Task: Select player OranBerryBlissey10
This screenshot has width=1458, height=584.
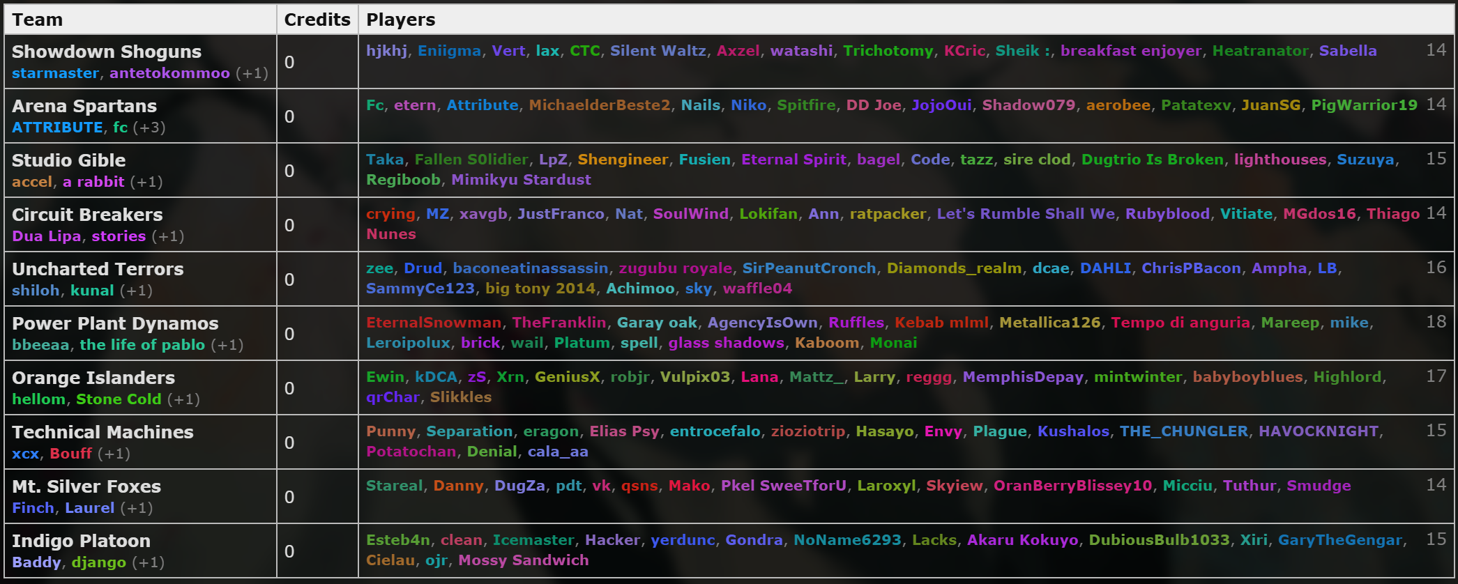Action: point(1072,486)
